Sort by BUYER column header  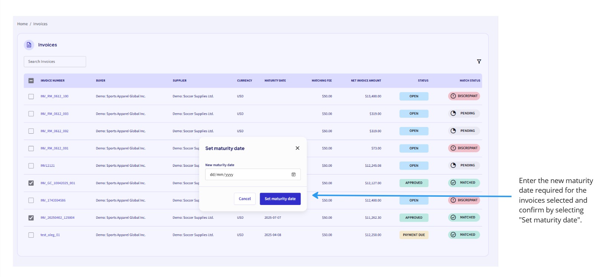tap(101, 81)
